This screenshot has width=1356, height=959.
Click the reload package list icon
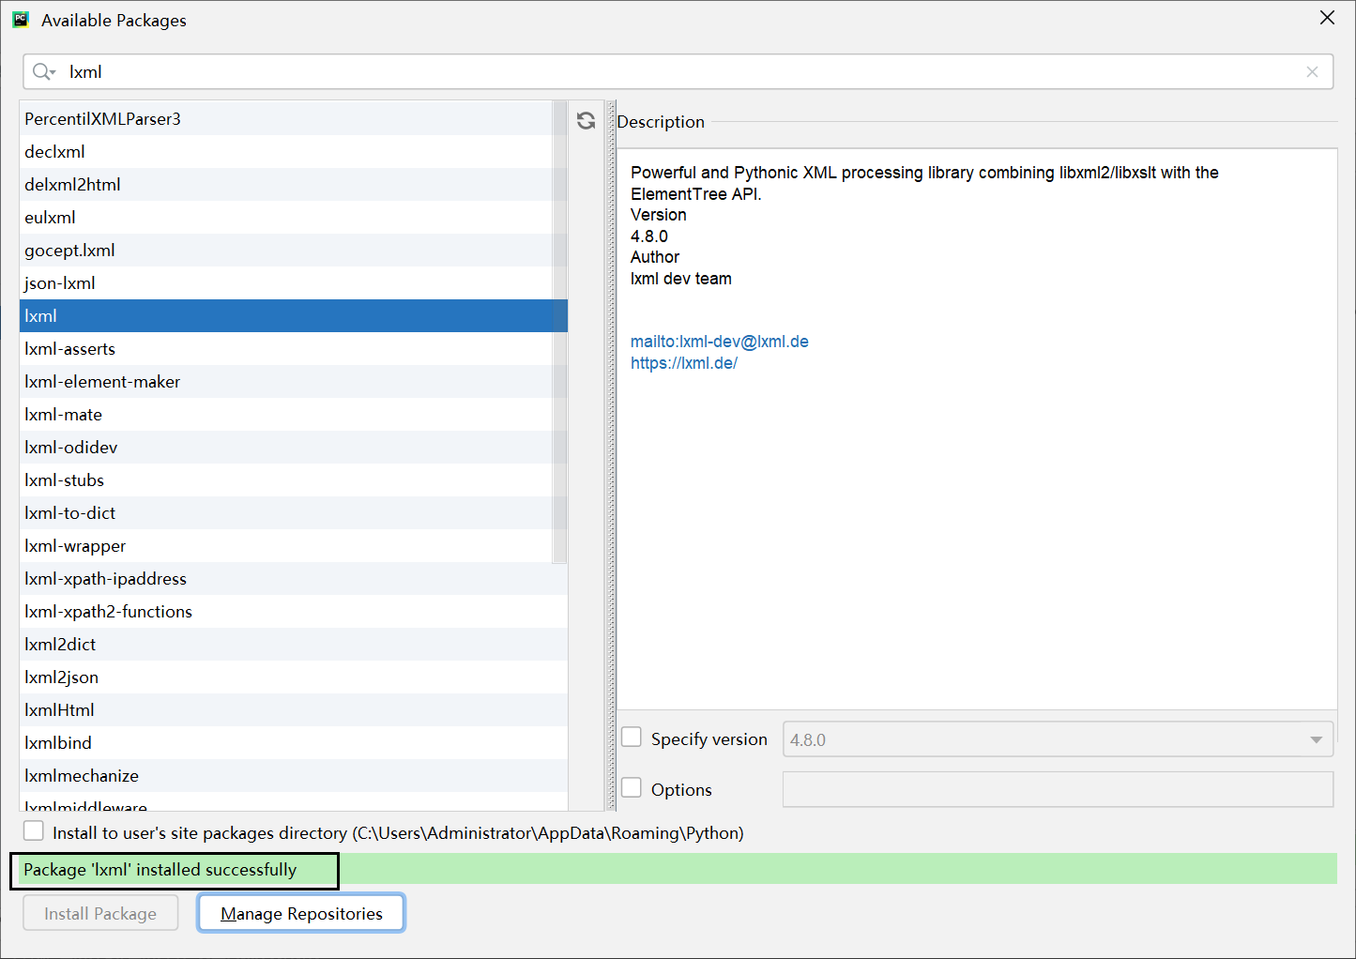[x=586, y=120]
